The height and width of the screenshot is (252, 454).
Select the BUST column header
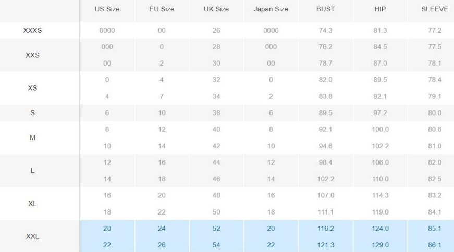pyautogui.click(x=325, y=9)
